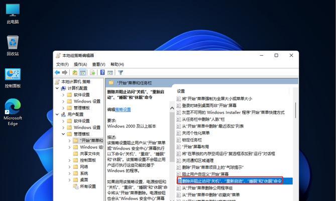
Task: Click the 策略设置 edit link
Action: click(x=123, y=110)
